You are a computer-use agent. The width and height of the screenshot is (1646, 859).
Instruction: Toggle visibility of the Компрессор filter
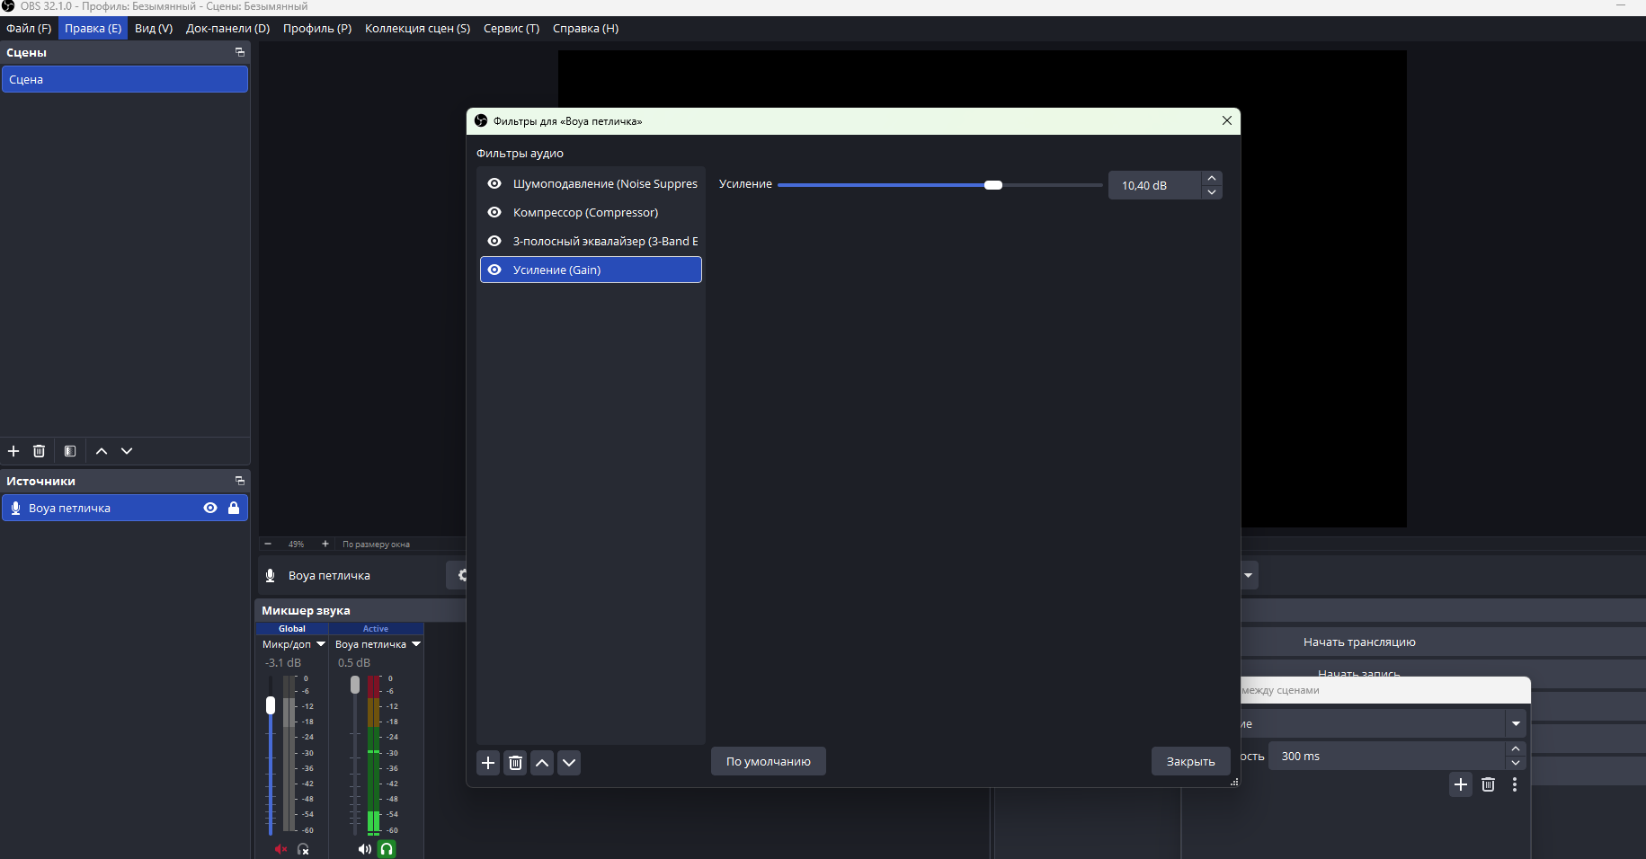click(x=494, y=212)
